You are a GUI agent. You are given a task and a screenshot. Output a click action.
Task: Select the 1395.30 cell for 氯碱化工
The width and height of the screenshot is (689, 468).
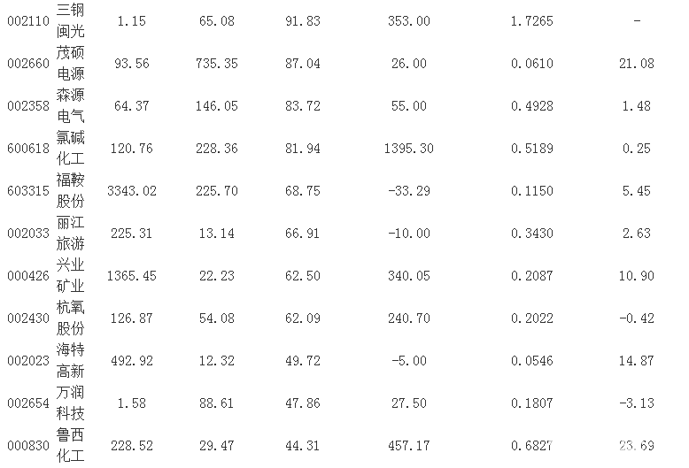click(x=407, y=149)
